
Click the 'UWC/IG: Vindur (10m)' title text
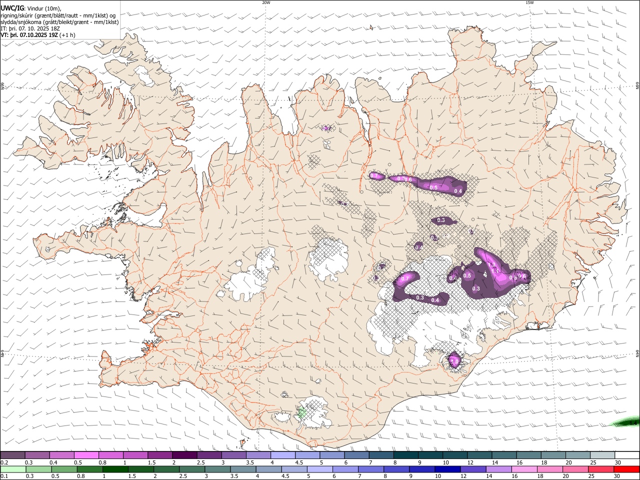tap(31, 8)
